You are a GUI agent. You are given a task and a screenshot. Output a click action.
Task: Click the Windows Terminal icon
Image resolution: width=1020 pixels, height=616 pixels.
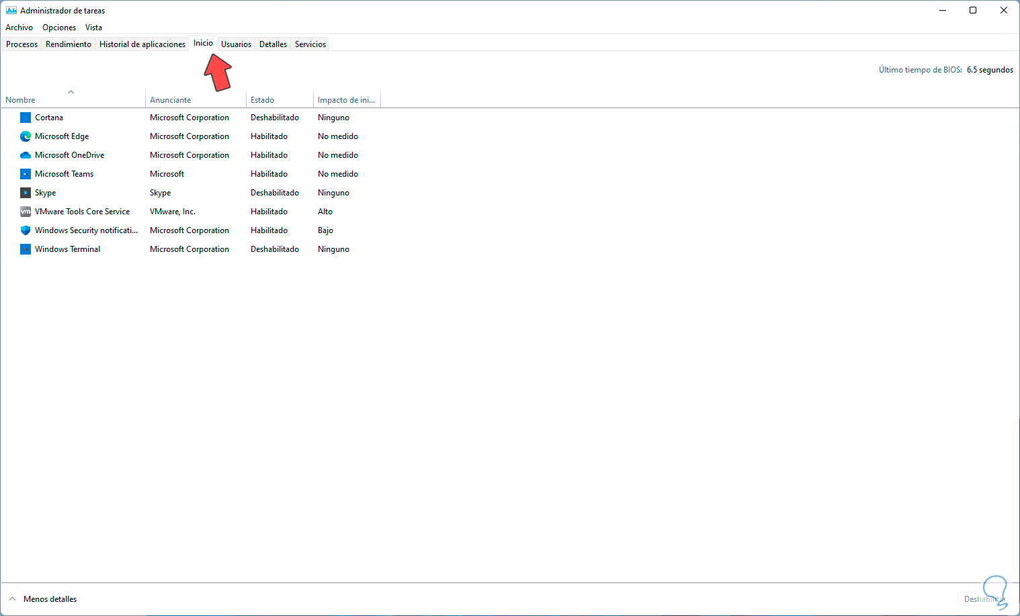click(26, 249)
